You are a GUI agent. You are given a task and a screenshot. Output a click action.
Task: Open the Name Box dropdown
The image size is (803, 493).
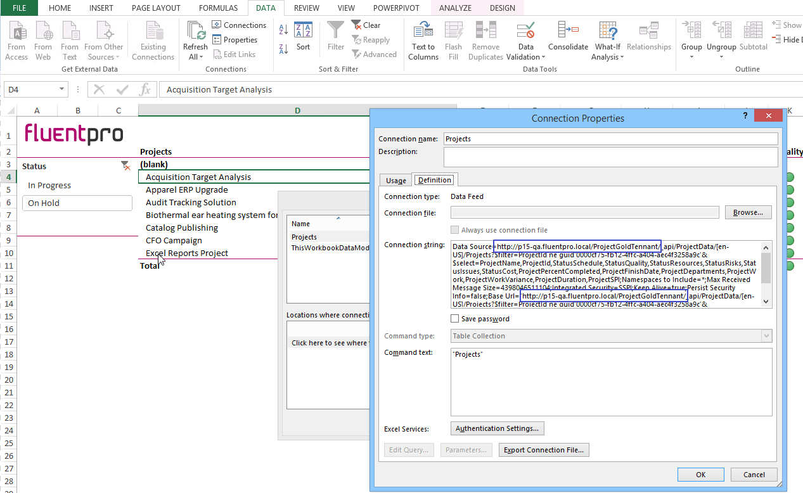click(x=61, y=89)
